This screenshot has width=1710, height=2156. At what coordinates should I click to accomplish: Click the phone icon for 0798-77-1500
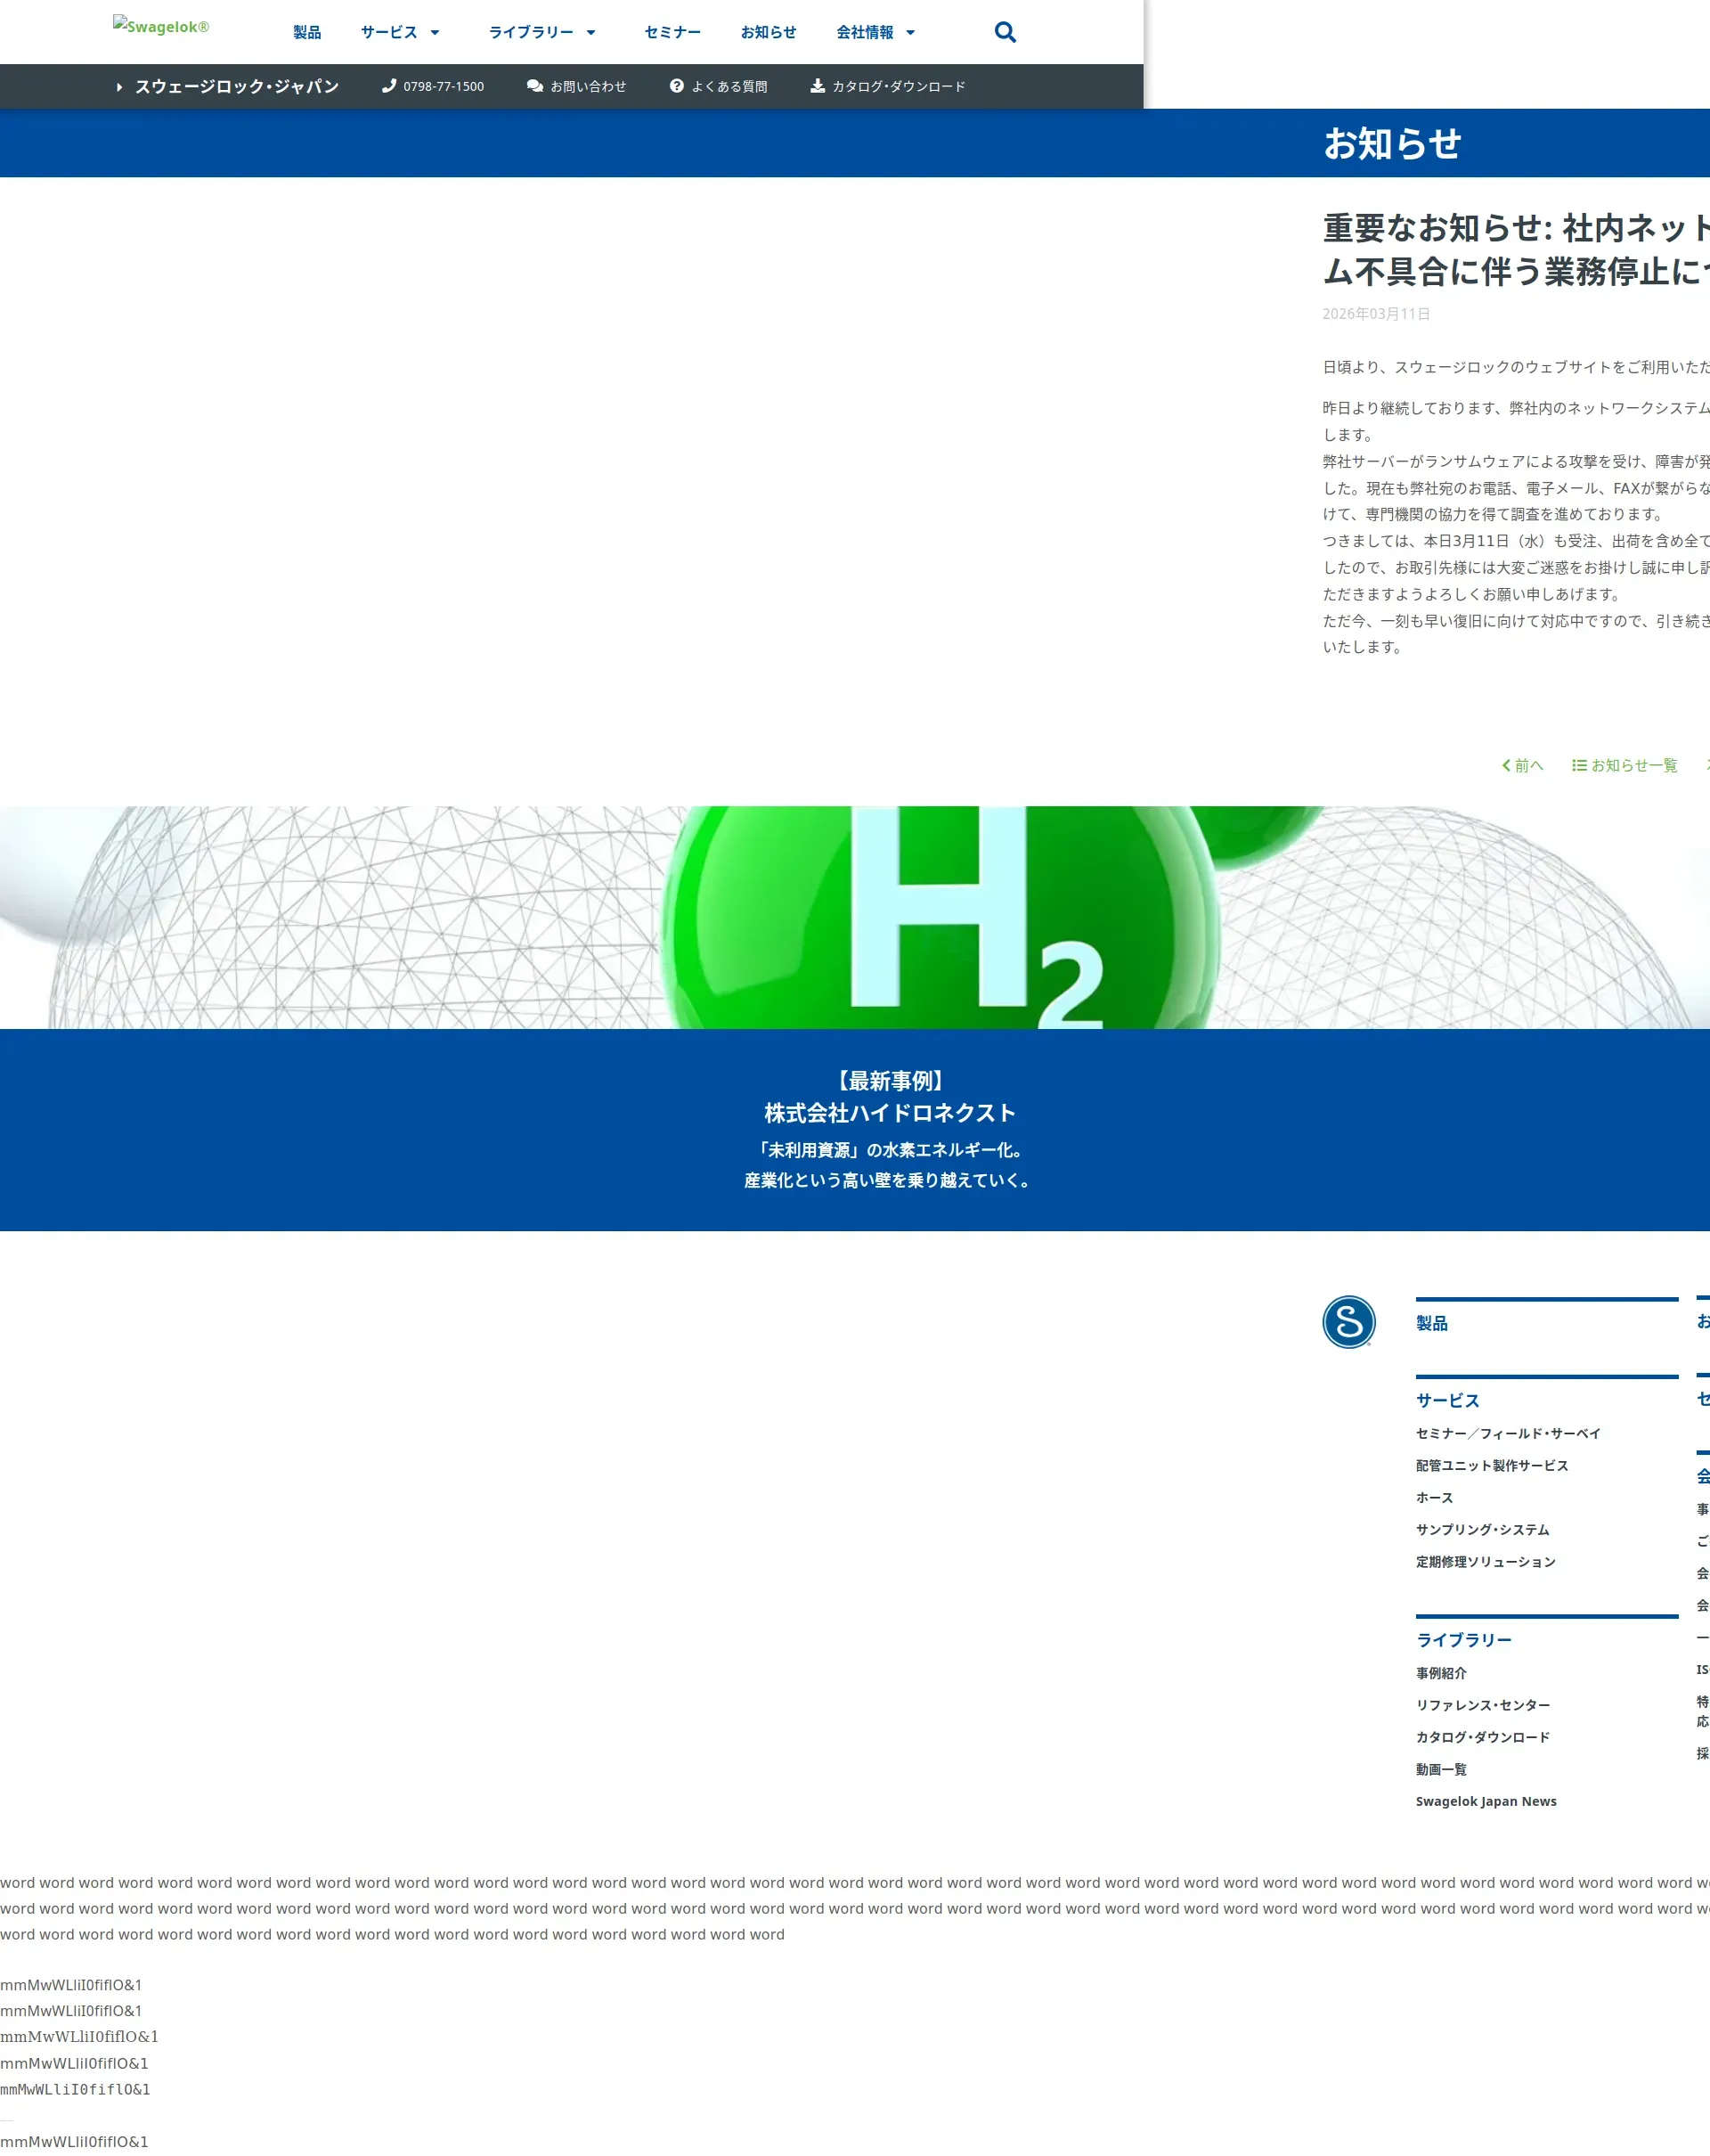click(389, 86)
